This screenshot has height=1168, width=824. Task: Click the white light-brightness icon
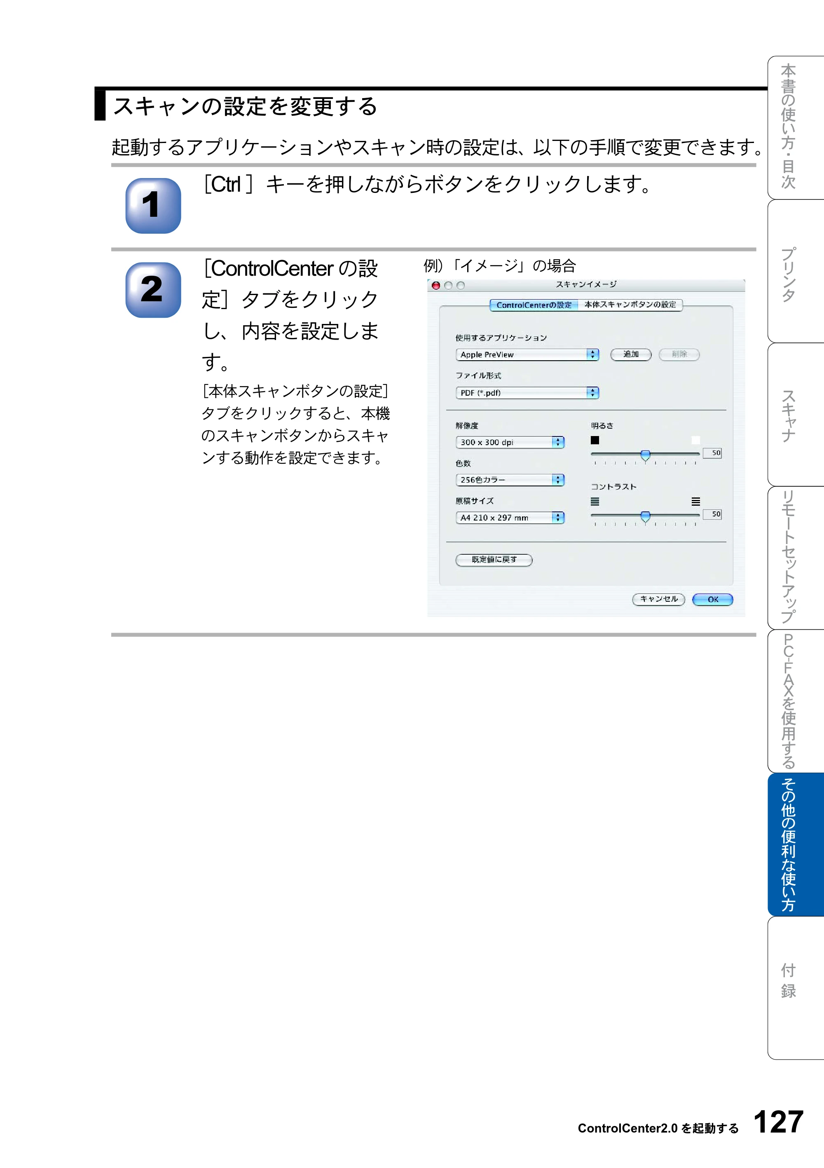695,440
